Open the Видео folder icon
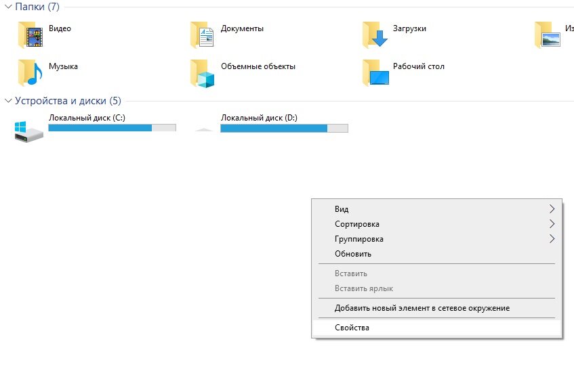Screen dimensions: 574x373 (x=30, y=35)
